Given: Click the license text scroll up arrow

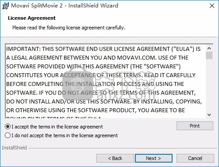Looking at the screenshot, I should click(x=209, y=48).
